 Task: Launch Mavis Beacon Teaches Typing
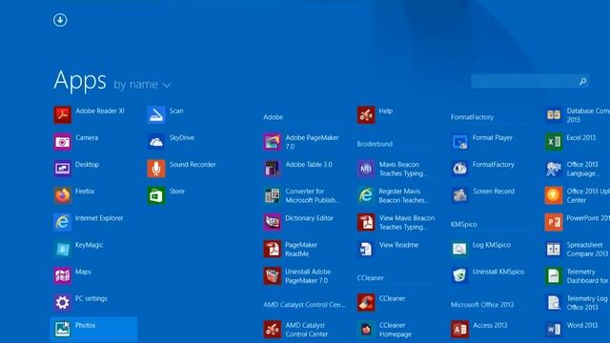393,169
